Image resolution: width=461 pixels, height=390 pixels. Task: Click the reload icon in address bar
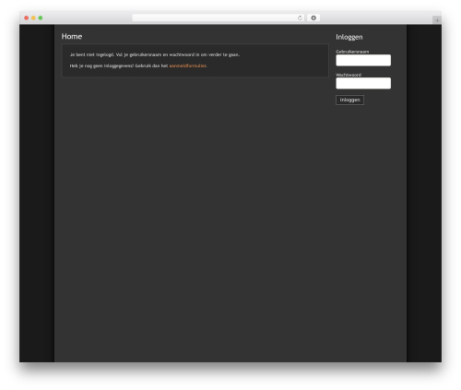[x=300, y=18]
